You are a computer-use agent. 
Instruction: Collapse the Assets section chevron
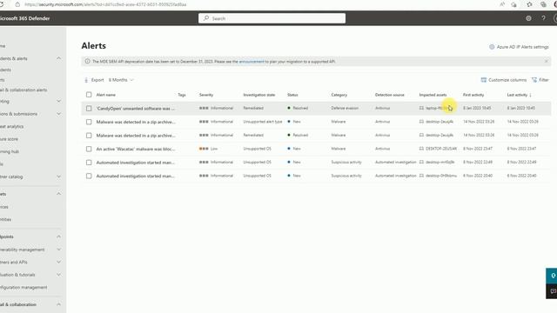(58, 194)
